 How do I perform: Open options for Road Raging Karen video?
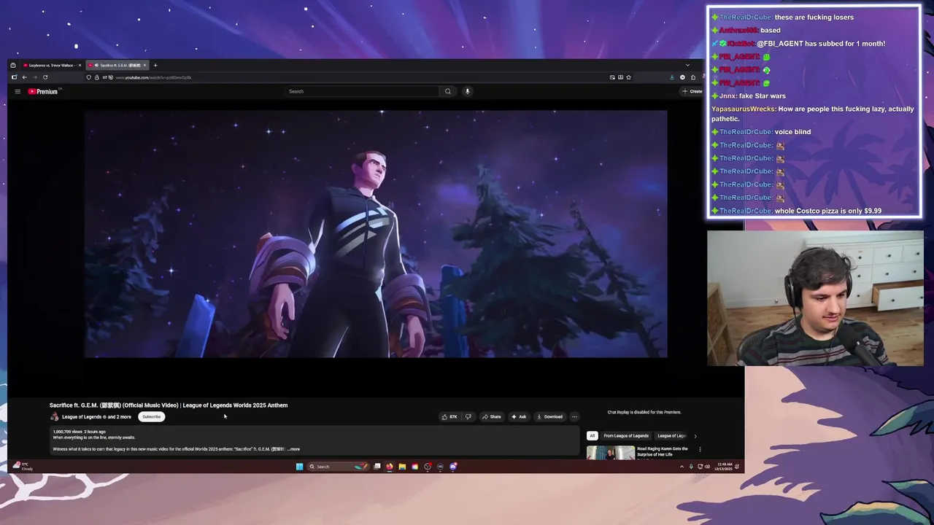700,449
